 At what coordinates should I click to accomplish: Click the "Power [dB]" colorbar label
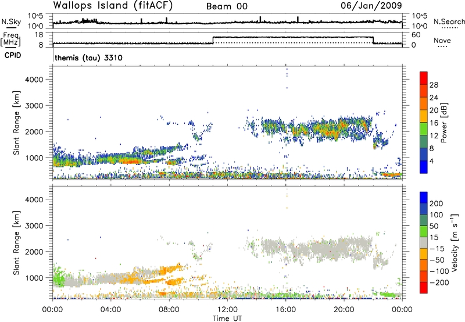443,123
